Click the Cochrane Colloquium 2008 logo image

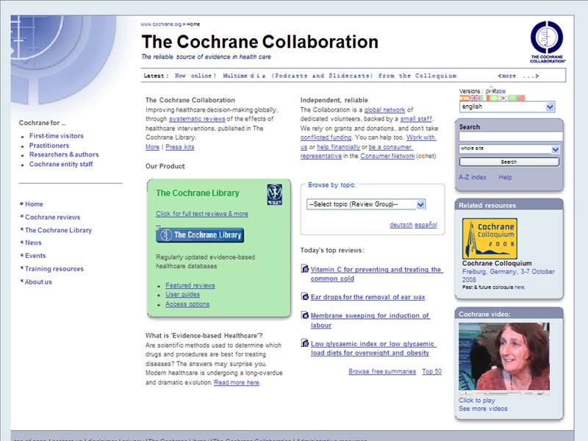490,238
